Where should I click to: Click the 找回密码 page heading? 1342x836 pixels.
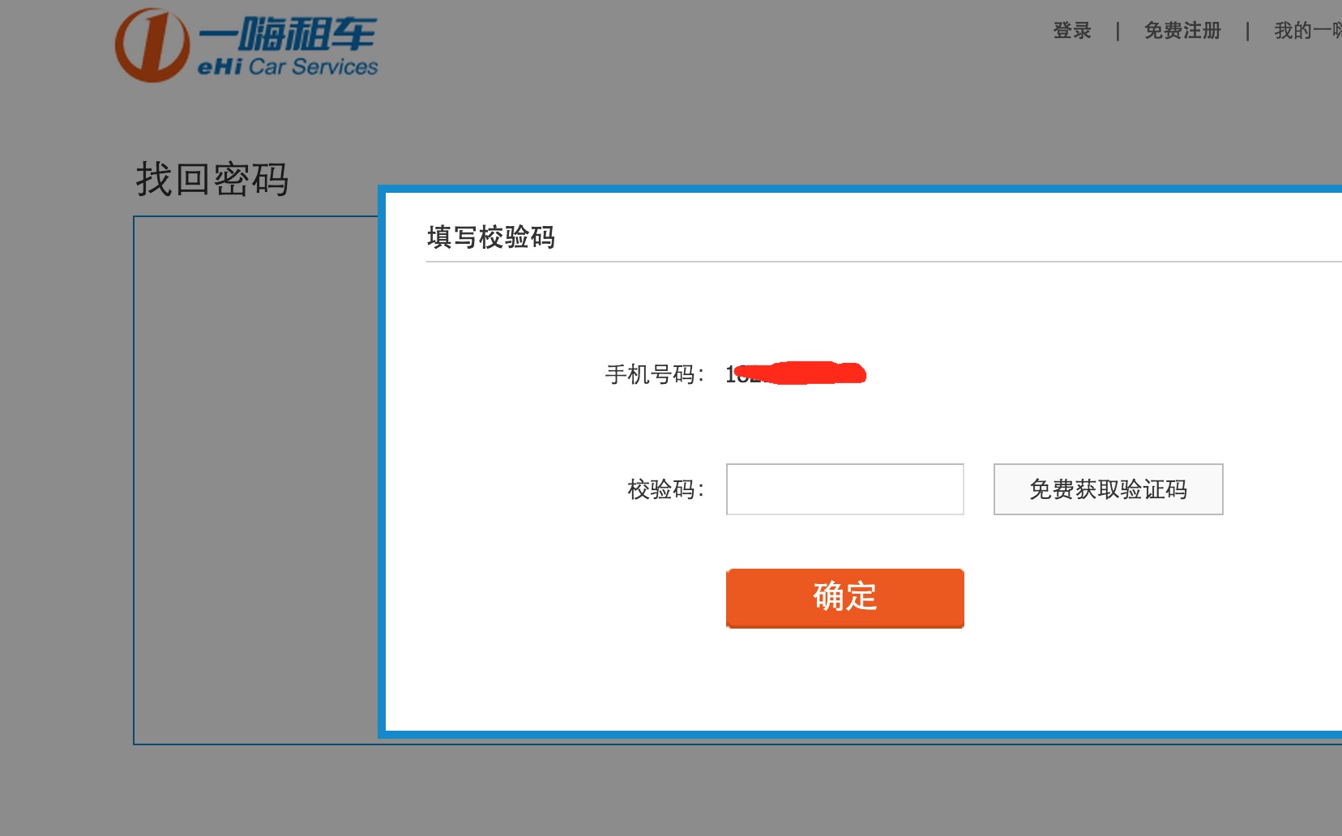pos(212,179)
